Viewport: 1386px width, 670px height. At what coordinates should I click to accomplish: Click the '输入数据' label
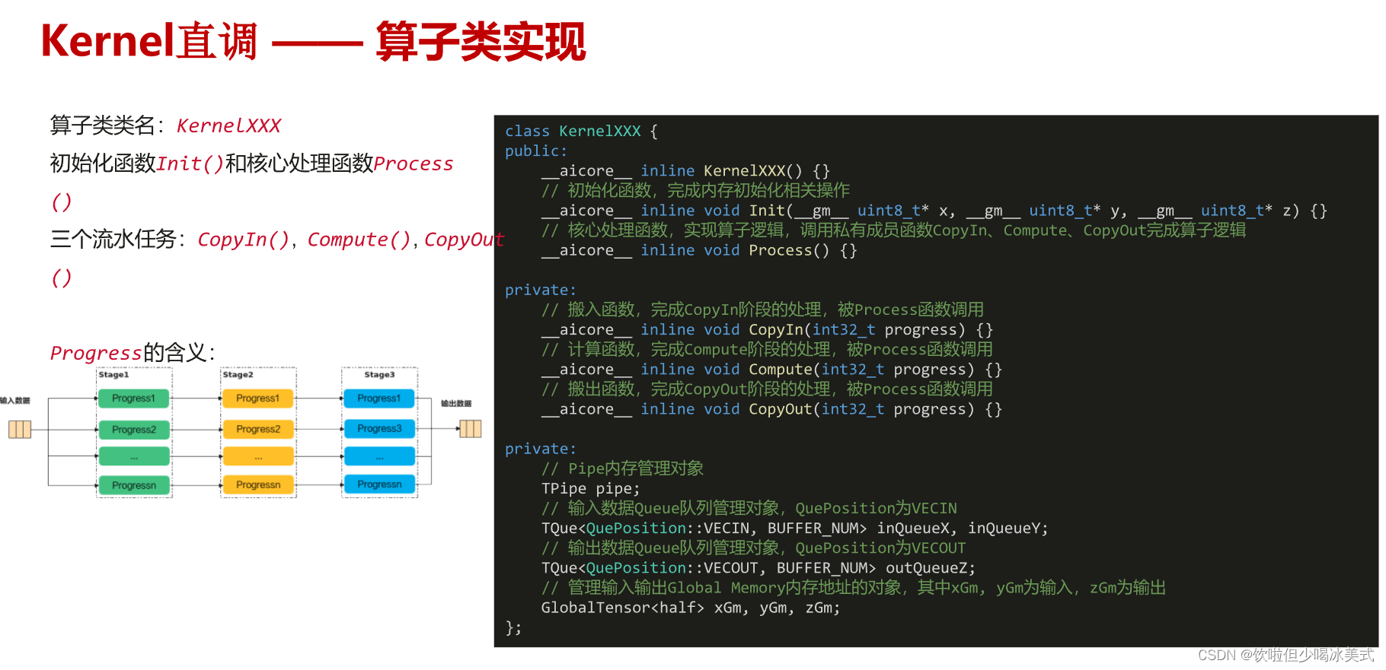tap(15, 401)
